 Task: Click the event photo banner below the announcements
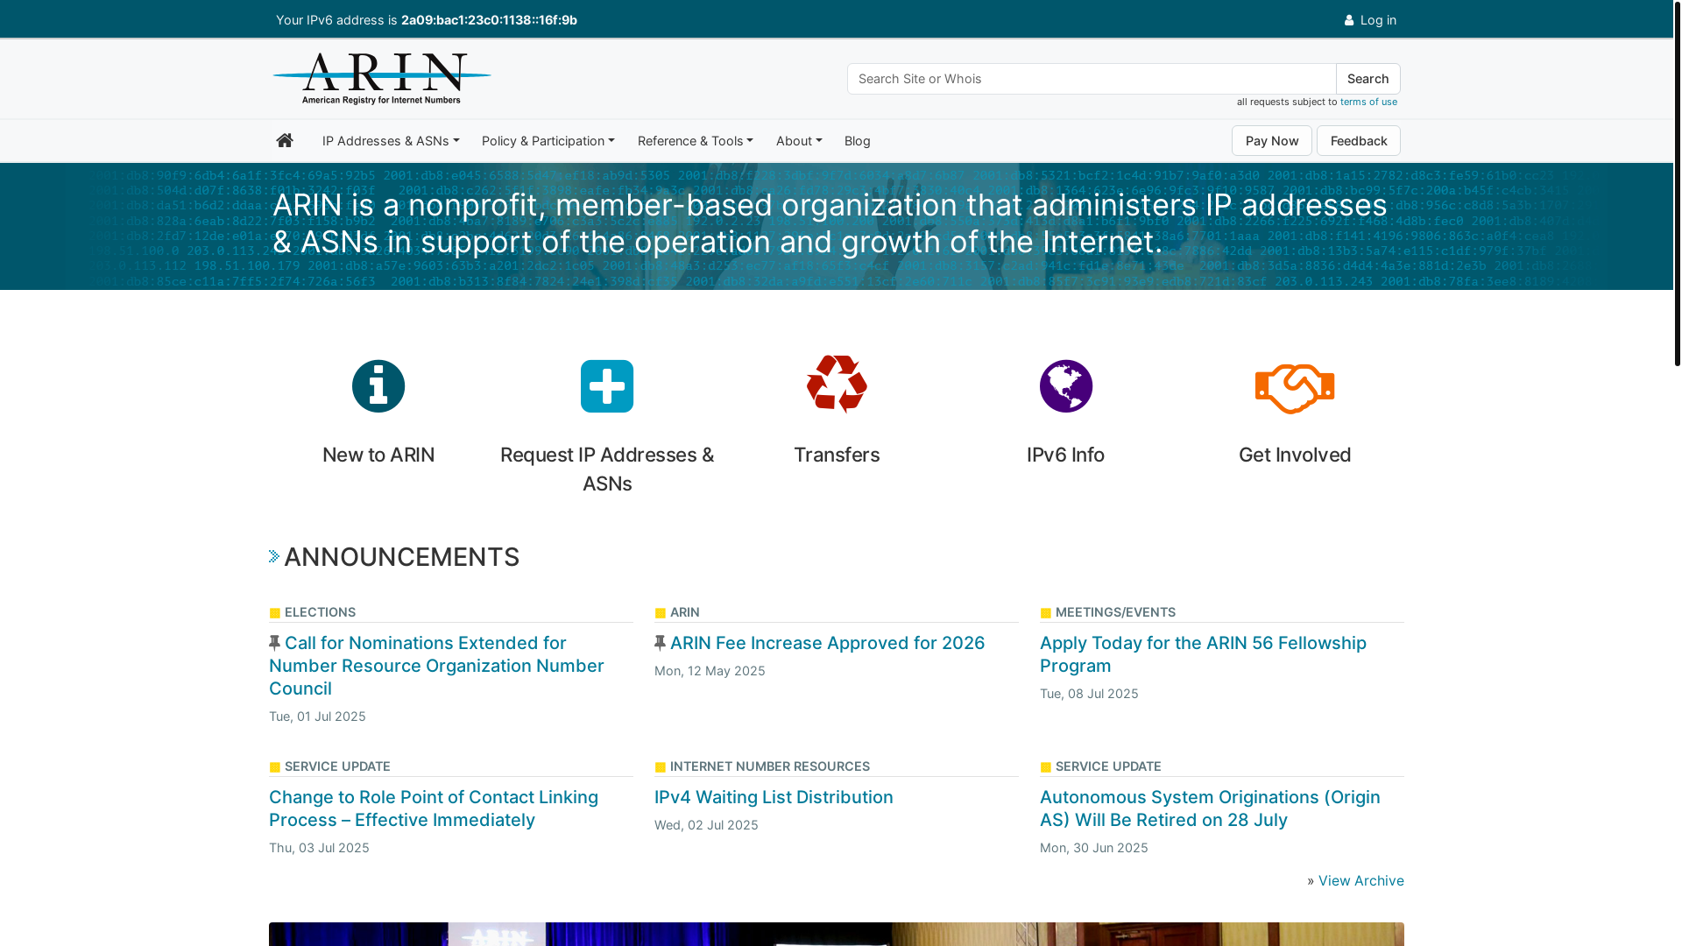837,934
